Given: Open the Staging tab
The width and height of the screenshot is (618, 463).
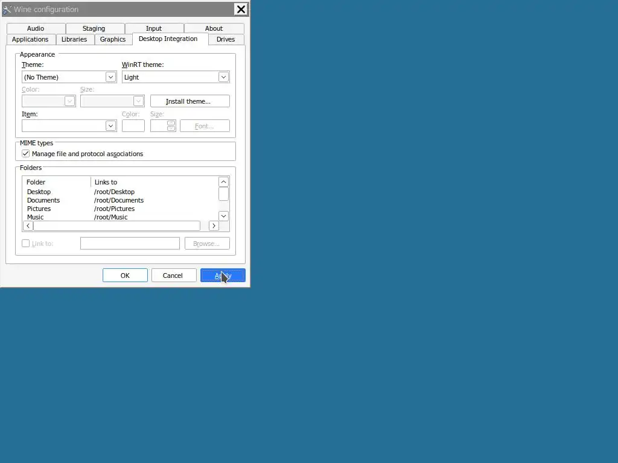Looking at the screenshot, I should tap(94, 28).
